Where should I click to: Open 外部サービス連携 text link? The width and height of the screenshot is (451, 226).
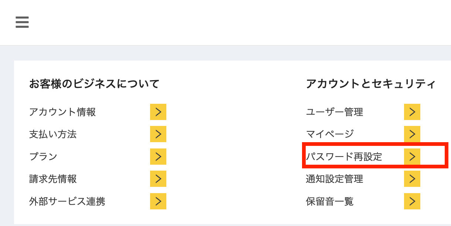[67, 201]
